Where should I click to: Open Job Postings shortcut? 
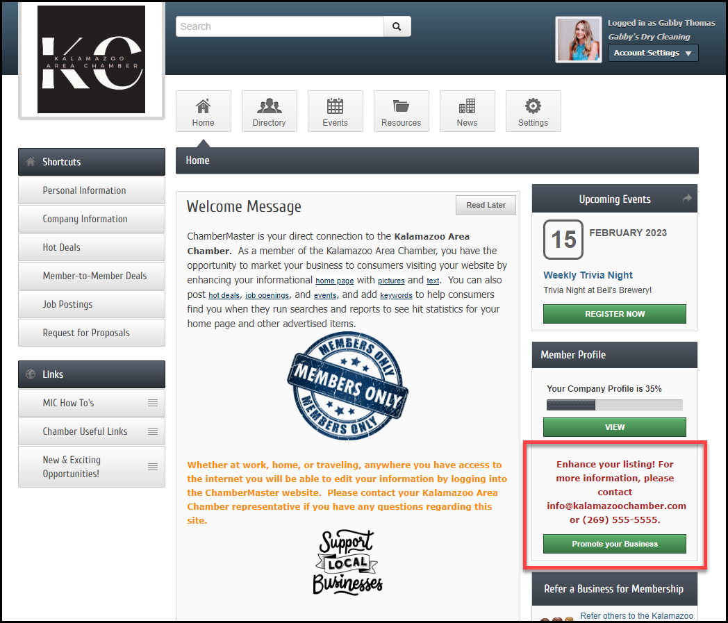[92, 304]
